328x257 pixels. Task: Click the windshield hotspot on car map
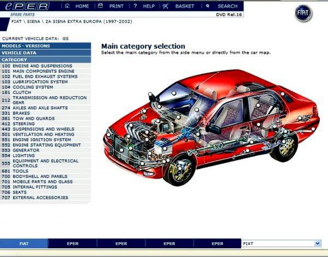tap(174, 93)
